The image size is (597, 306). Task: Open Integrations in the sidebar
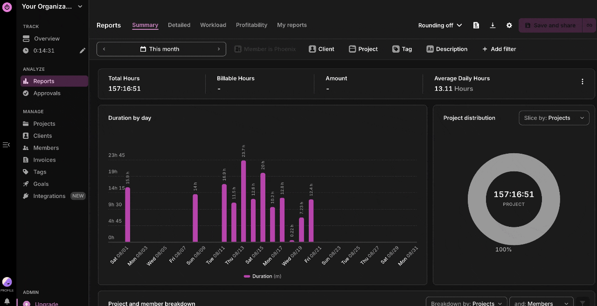click(49, 196)
